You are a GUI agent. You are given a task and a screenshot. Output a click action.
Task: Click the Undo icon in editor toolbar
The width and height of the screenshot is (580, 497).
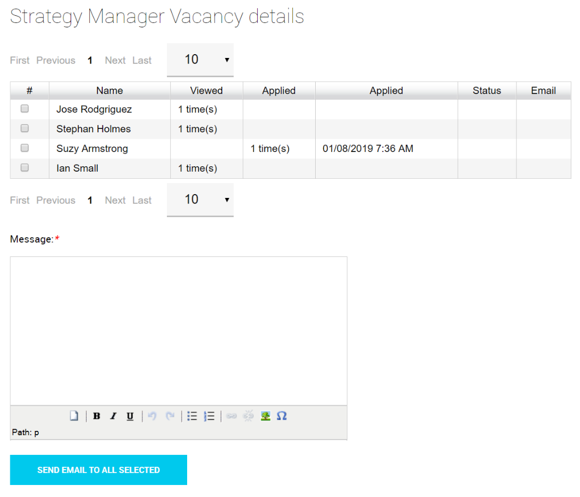[152, 416]
